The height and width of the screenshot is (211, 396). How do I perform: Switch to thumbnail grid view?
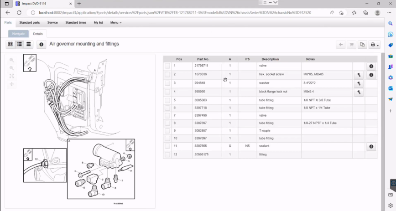point(10,44)
